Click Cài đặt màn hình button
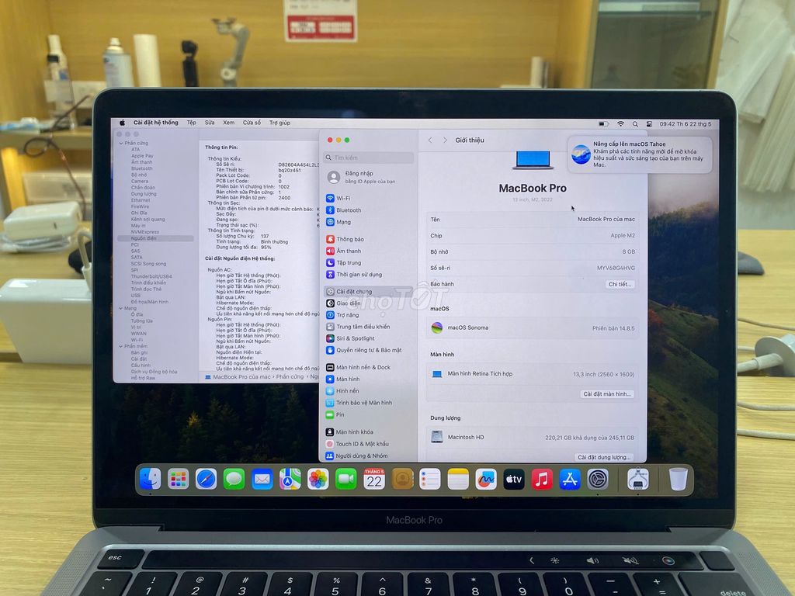 click(607, 393)
